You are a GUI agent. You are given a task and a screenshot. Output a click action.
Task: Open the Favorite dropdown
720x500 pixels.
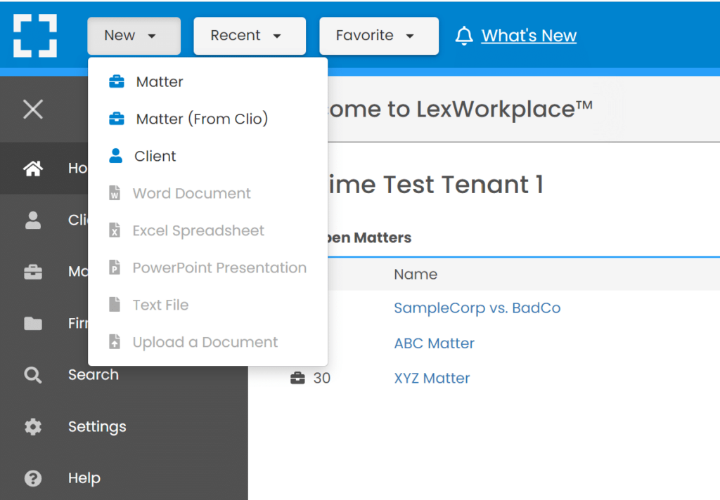click(x=378, y=35)
